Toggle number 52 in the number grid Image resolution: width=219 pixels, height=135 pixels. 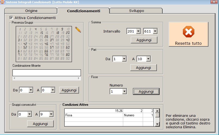coord(25,47)
